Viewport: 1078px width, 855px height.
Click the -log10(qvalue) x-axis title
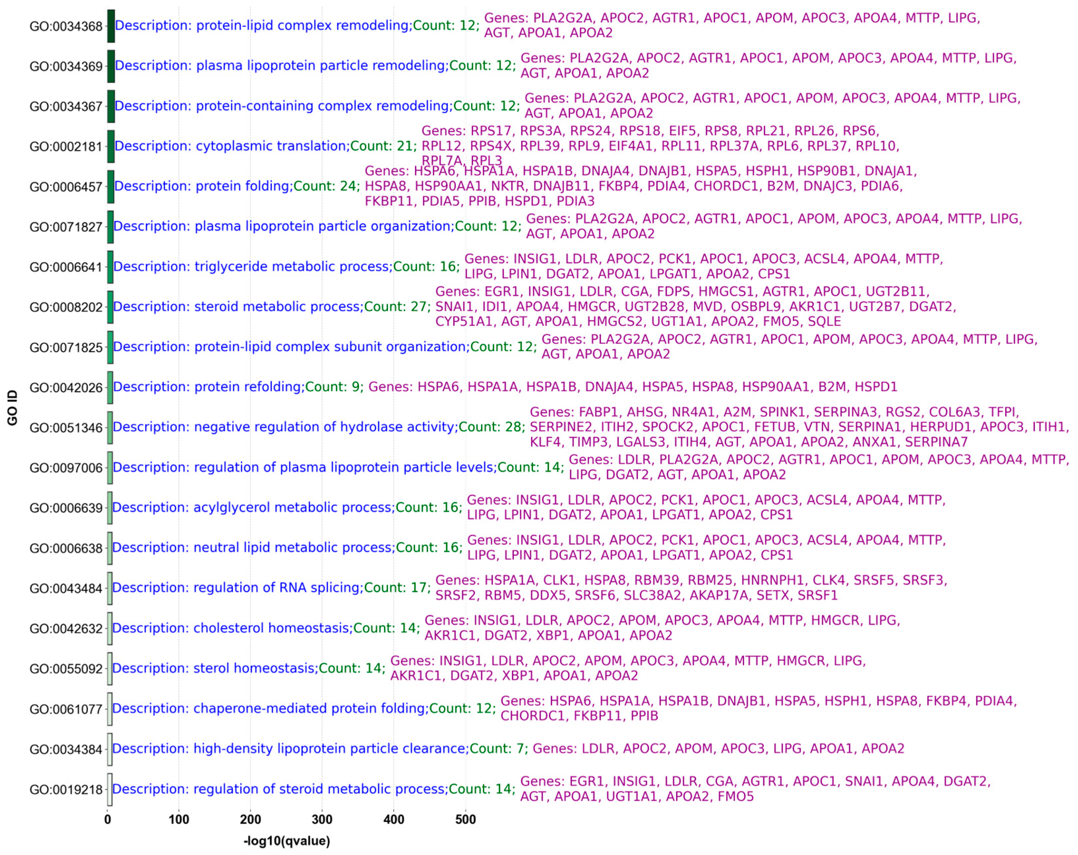click(x=286, y=841)
